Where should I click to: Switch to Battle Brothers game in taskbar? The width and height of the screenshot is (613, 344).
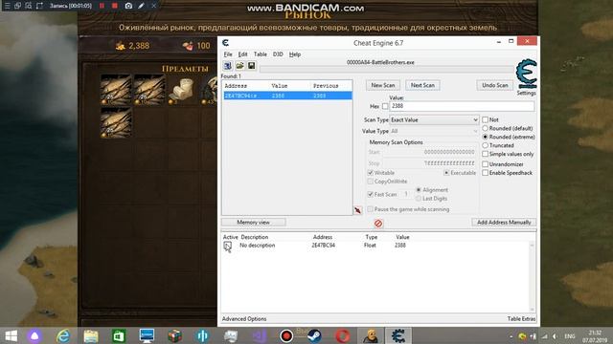click(x=371, y=335)
